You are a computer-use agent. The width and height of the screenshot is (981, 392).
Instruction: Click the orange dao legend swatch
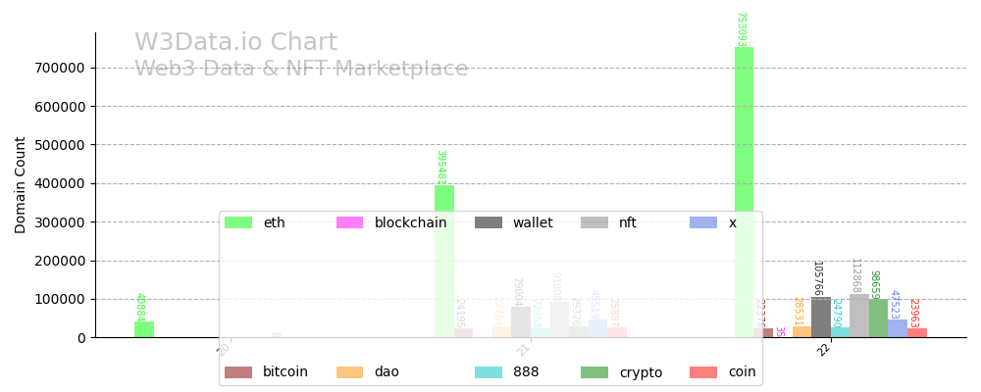tap(349, 372)
